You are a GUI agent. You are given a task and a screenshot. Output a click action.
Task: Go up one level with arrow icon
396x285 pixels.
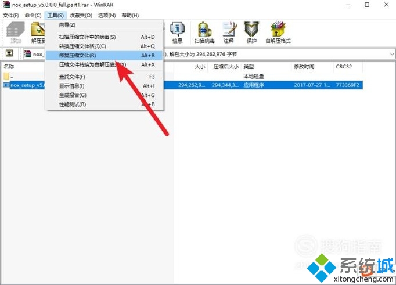(x=9, y=53)
